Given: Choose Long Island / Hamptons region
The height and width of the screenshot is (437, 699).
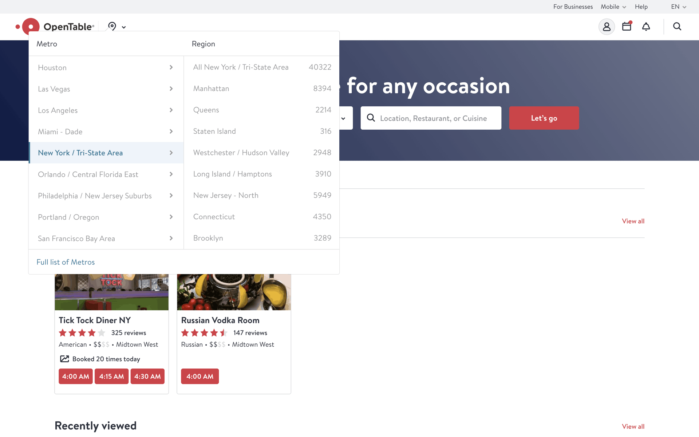Looking at the screenshot, I should (x=262, y=174).
